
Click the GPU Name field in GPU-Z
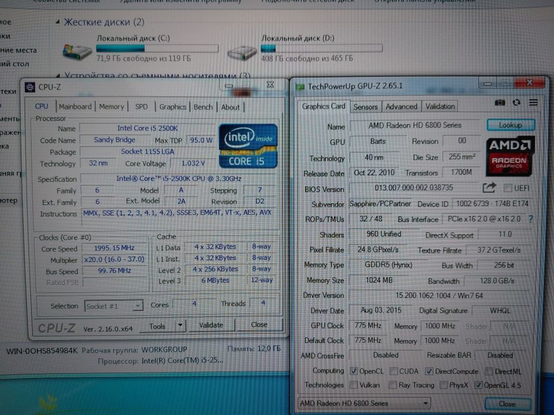pyautogui.click(x=415, y=125)
